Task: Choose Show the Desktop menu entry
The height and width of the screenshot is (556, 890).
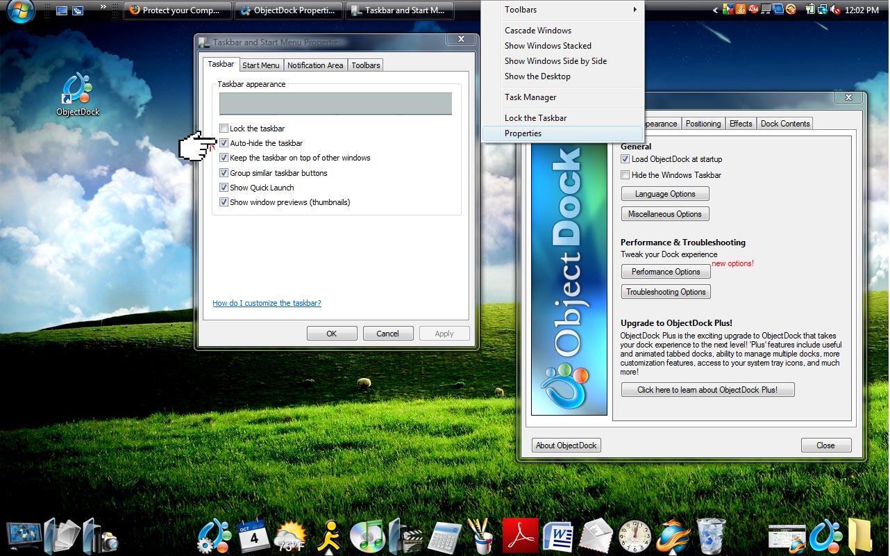Action: [562, 76]
